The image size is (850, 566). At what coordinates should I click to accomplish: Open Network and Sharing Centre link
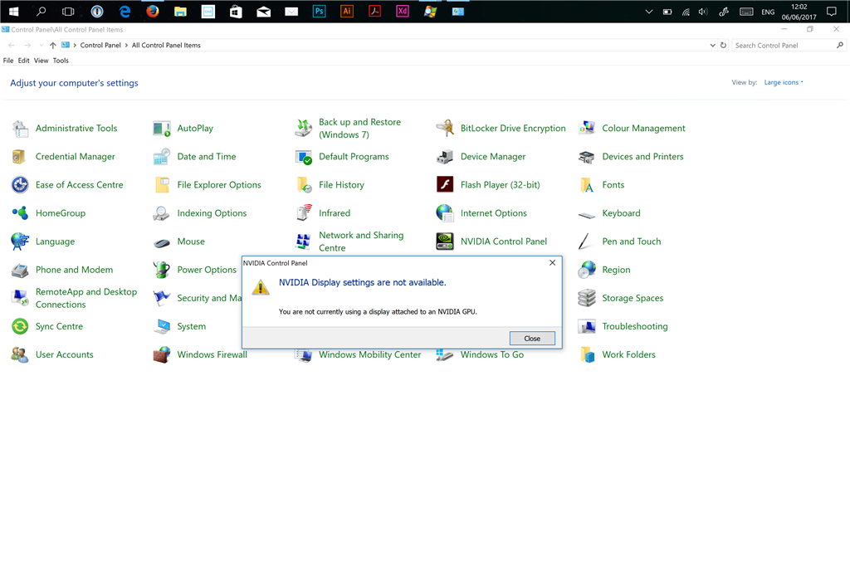click(x=361, y=242)
